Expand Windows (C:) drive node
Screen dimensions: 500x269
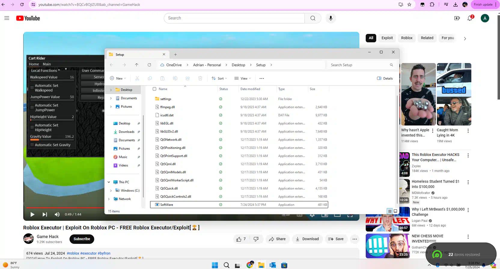point(111,190)
